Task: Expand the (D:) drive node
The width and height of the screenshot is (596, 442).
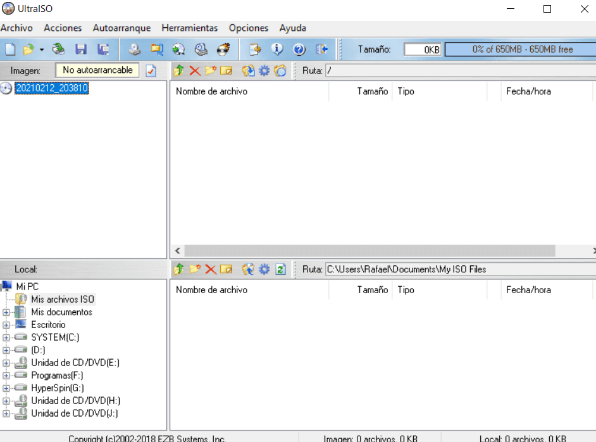Action: (6, 350)
